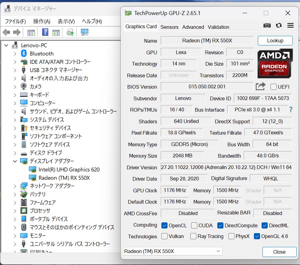This screenshot has width=300, height=265.
Task: Click the network adapters (ネットワーク アダプター) icon
Action: click(24, 186)
